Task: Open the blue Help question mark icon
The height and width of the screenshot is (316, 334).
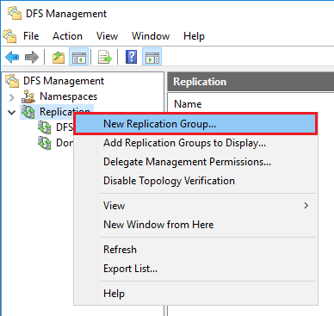Action: click(x=132, y=57)
